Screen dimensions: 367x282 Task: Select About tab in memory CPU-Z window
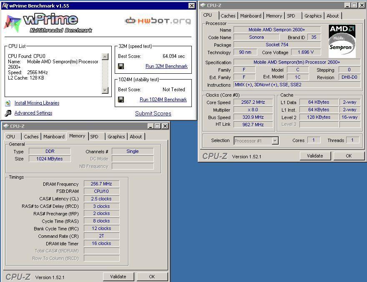[136, 137]
